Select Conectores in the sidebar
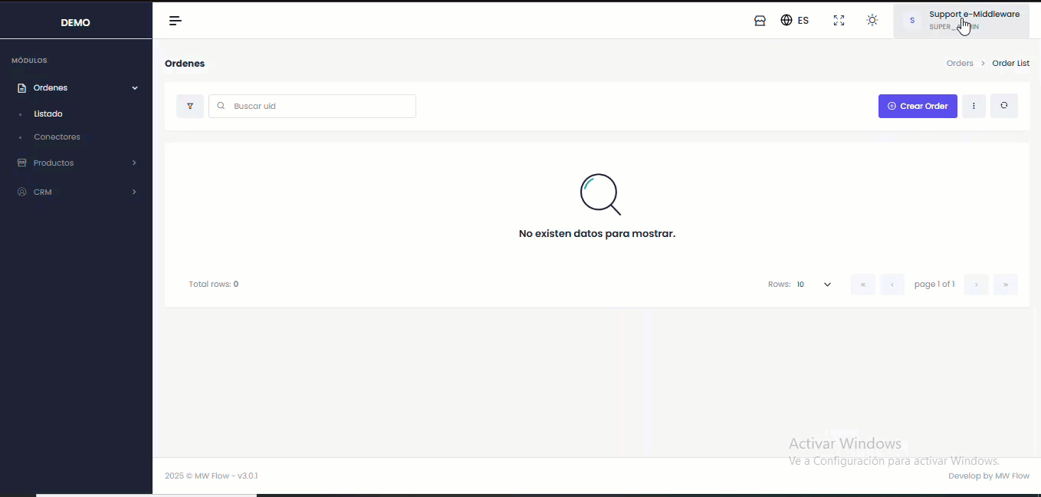 [57, 137]
